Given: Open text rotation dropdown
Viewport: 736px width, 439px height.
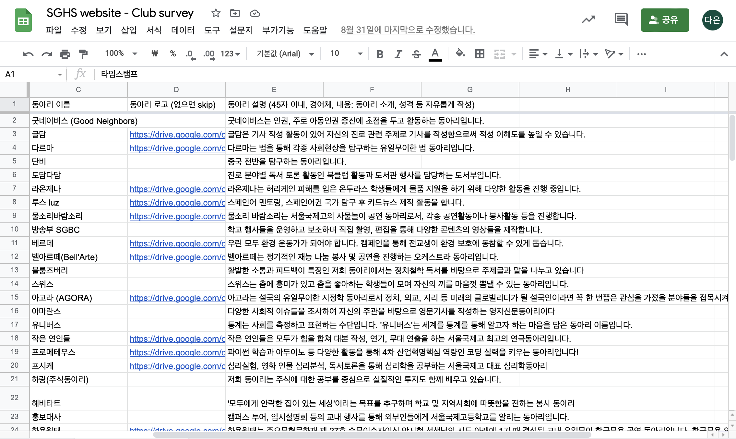Looking at the screenshot, I should click(x=614, y=54).
